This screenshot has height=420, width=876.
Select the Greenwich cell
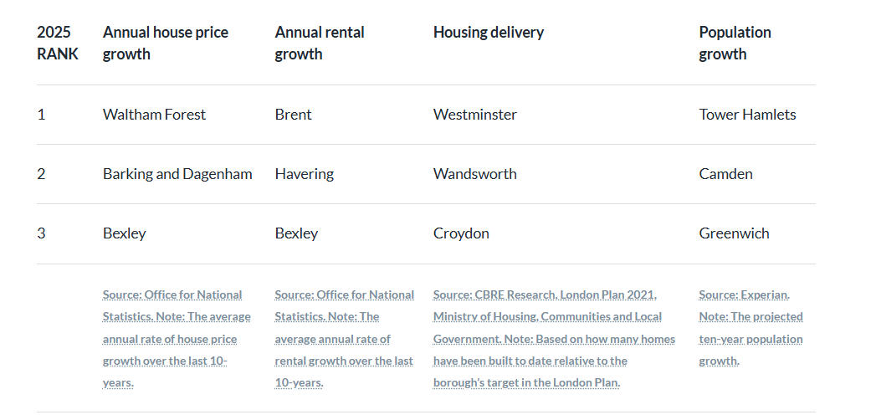(x=734, y=233)
